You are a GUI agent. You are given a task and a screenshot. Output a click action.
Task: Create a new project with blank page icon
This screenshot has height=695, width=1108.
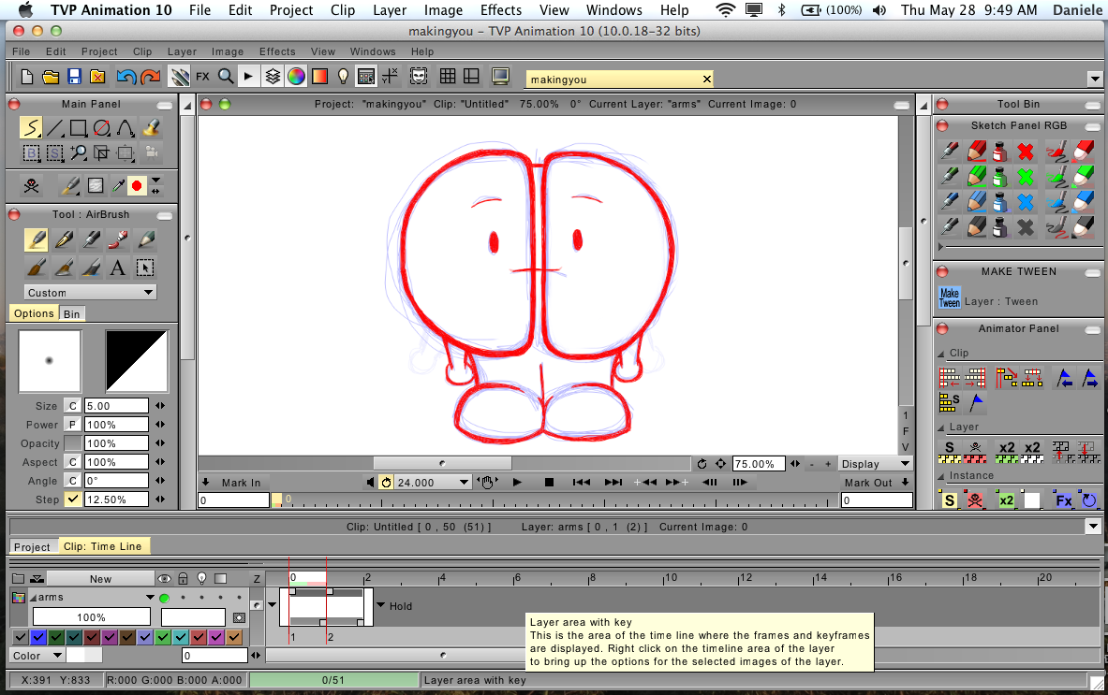pos(27,76)
